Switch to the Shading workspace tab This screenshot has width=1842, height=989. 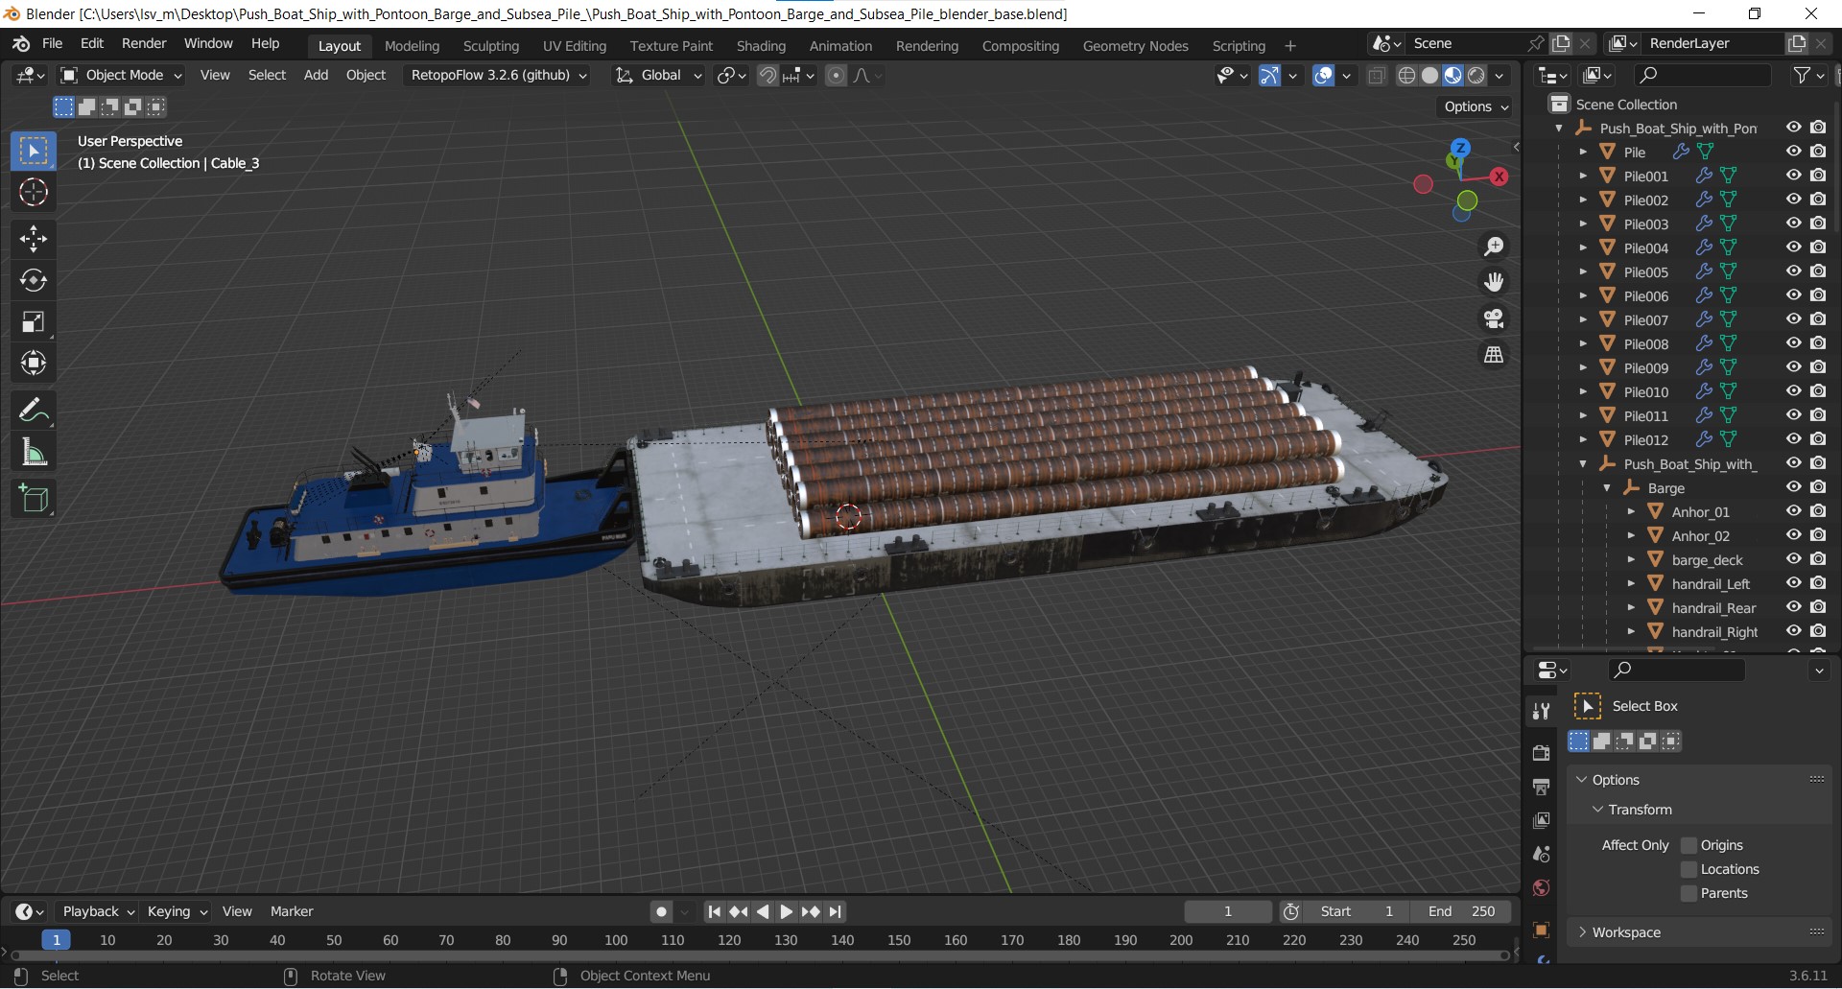761,46
